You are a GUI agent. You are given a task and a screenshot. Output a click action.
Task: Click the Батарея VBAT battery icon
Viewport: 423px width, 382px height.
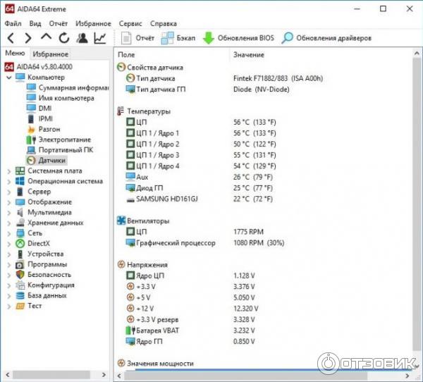tap(130, 331)
